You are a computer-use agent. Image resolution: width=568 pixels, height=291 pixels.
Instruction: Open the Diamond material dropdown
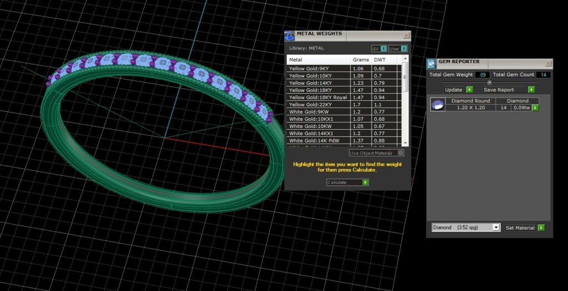point(466,227)
